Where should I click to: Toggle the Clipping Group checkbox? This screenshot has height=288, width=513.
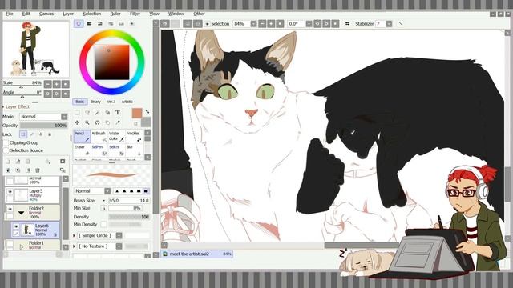click(6, 142)
